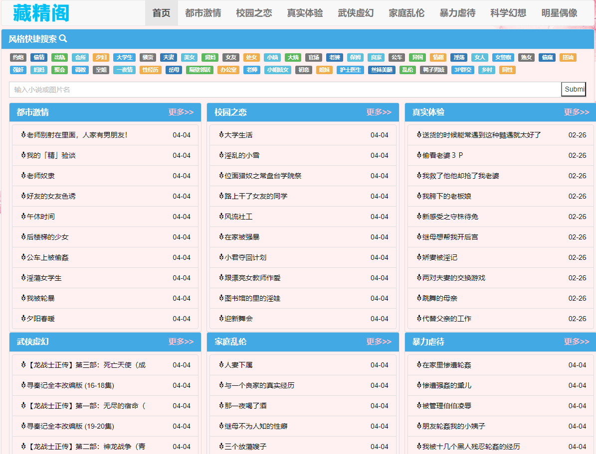This screenshot has height=454, width=596.
Task: Select the 护士医生 tag
Action: click(351, 70)
